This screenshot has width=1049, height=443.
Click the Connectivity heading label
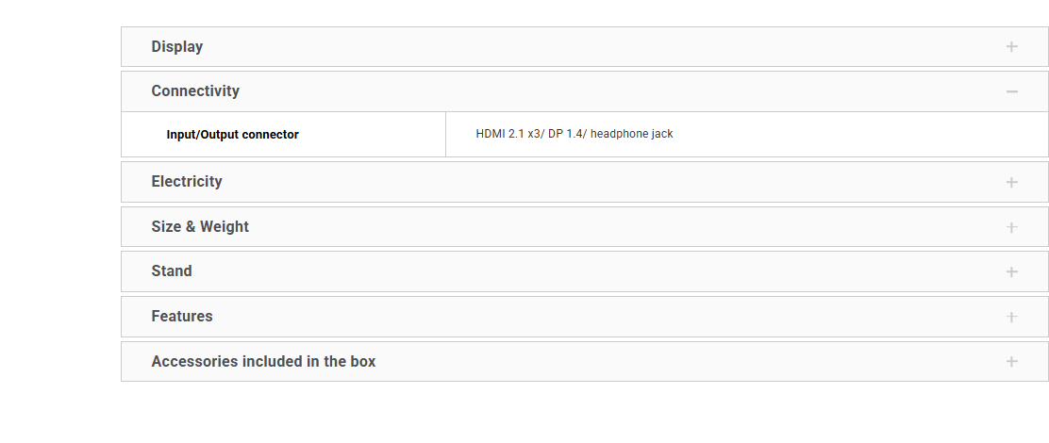pyautogui.click(x=195, y=91)
